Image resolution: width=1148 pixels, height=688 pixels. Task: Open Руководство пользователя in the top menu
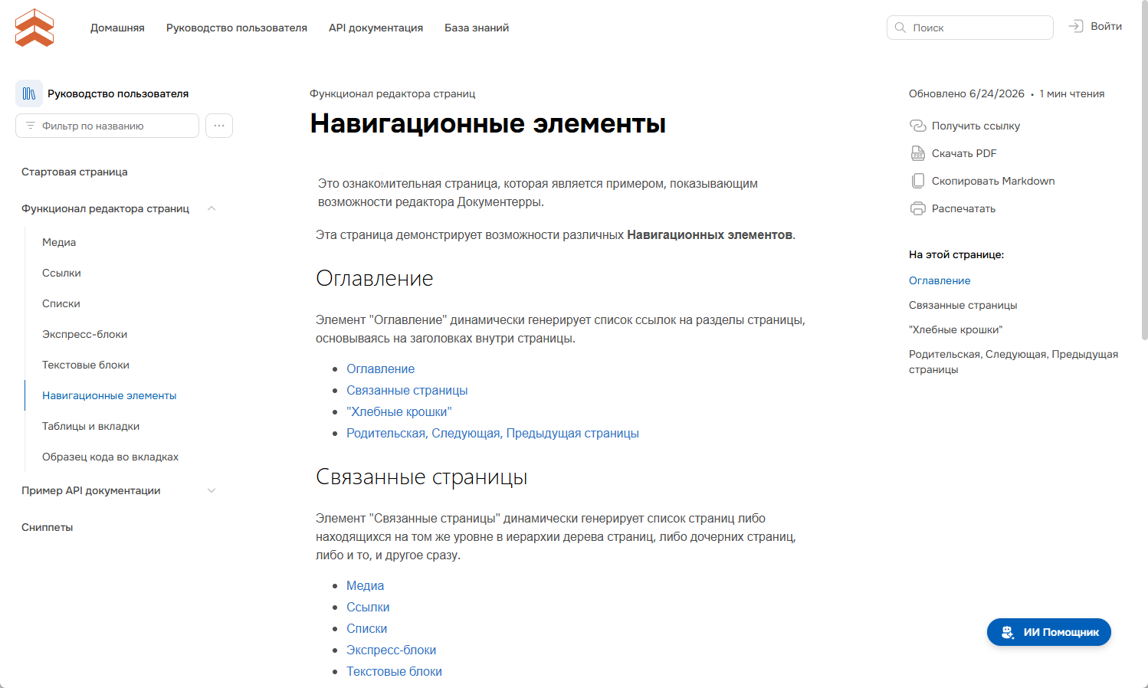coord(237,28)
